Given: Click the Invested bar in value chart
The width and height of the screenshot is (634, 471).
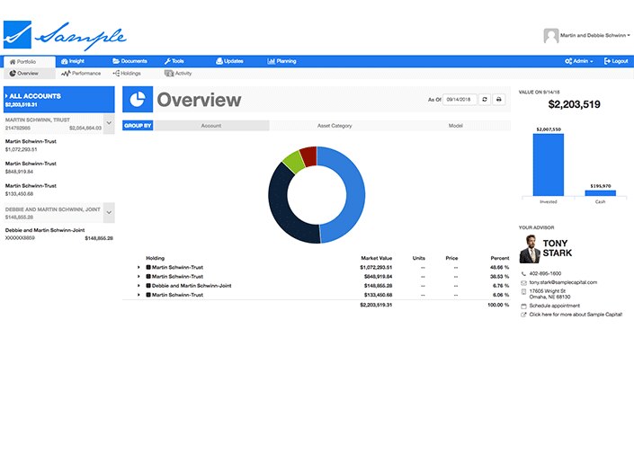Looking at the screenshot, I should point(548,164).
